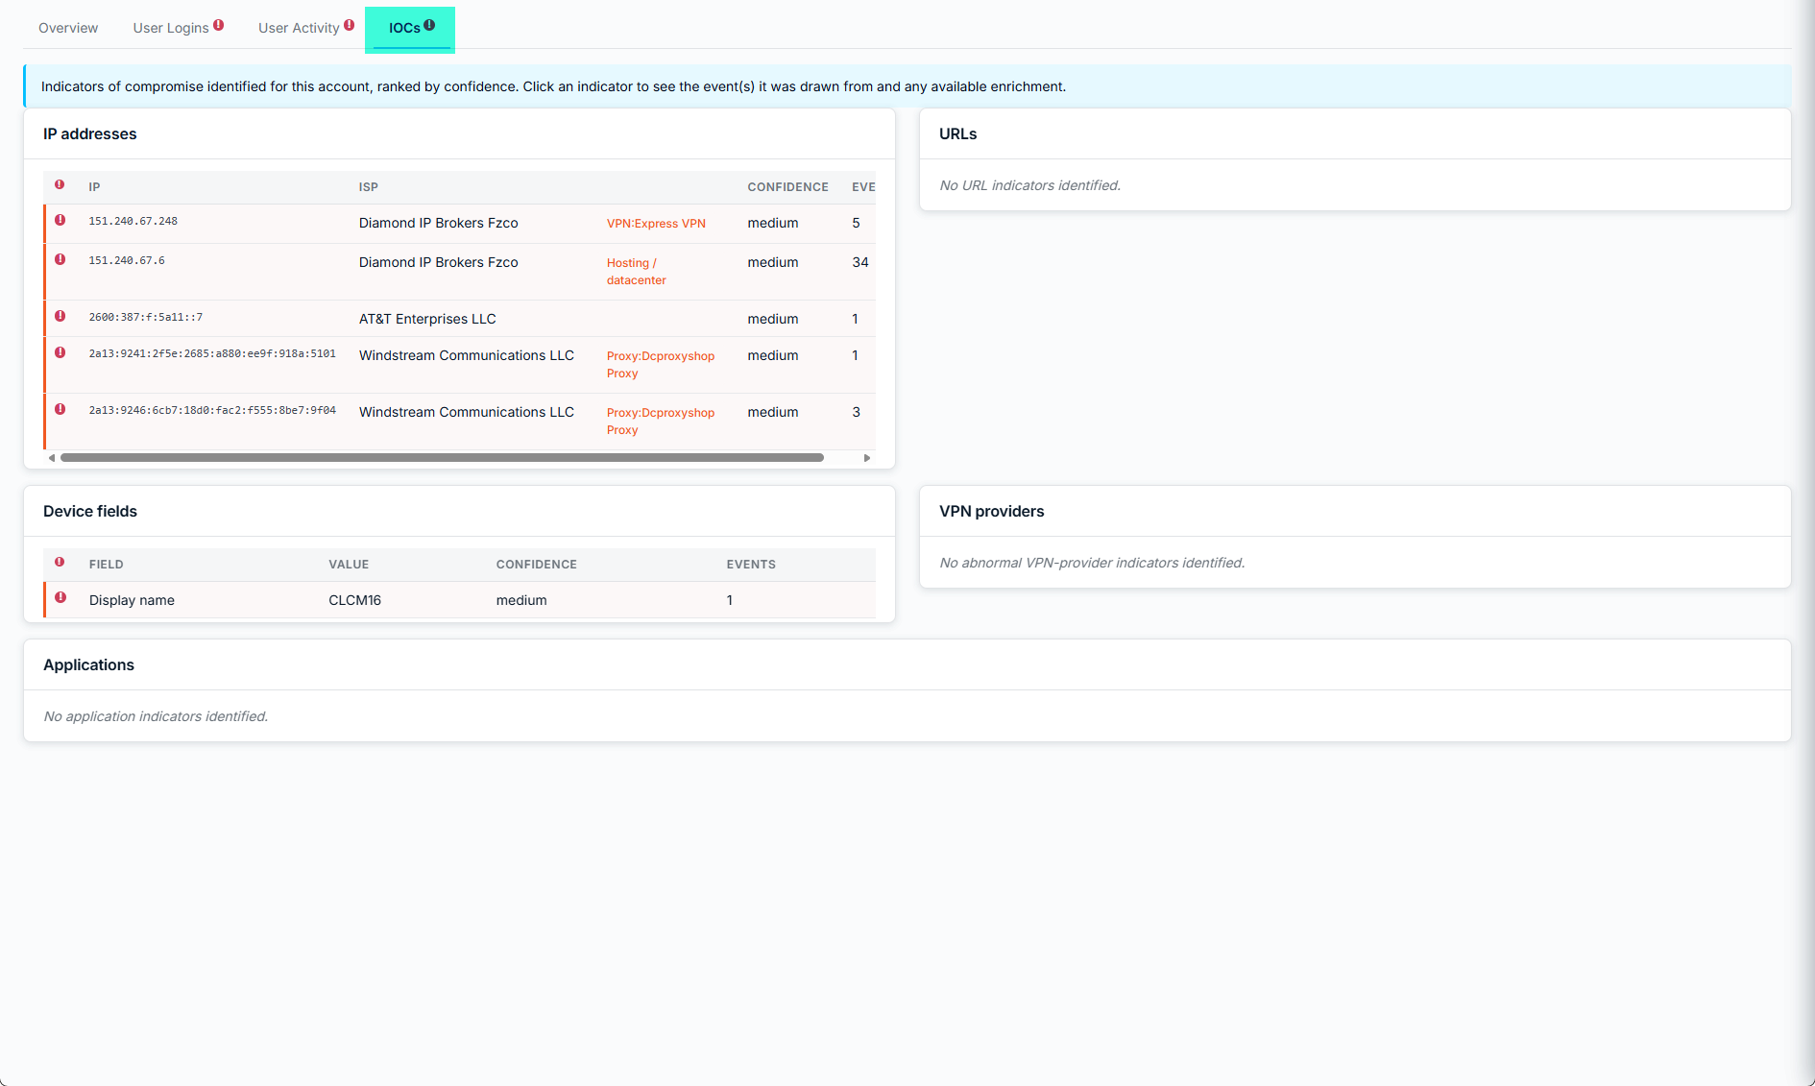Screen dimensions: 1815x1086
Task: Click Proxy:Dcproxyshop tag for 2a13:9241 row
Action: click(x=661, y=365)
